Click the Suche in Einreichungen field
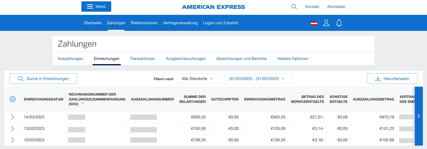Screen dimensions: 427x149 pos(43,79)
